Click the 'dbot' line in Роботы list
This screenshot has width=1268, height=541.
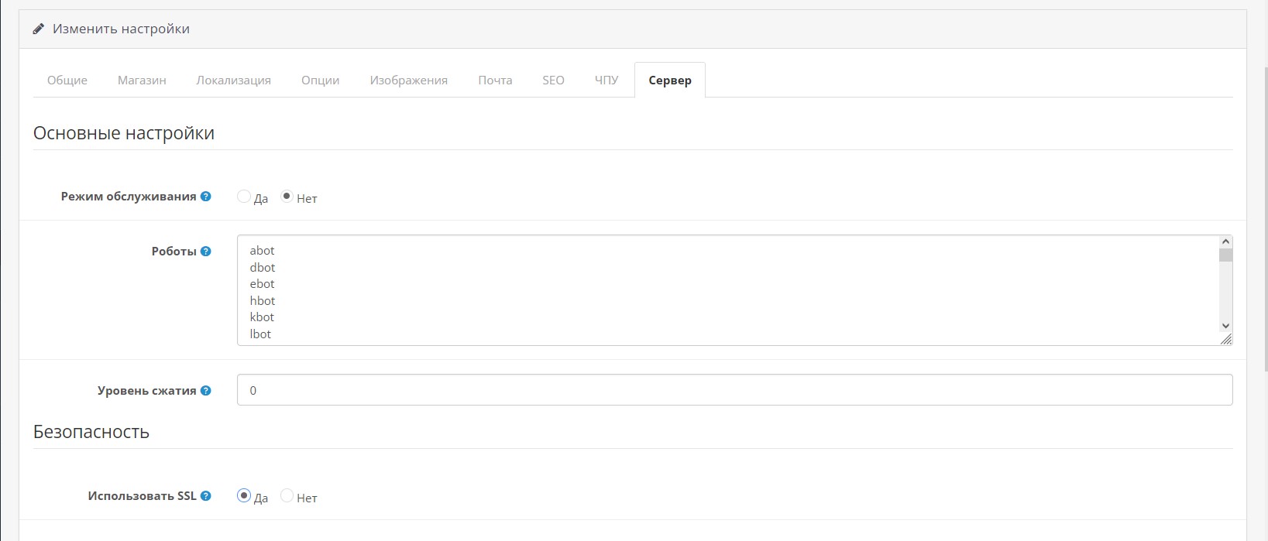click(x=263, y=268)
